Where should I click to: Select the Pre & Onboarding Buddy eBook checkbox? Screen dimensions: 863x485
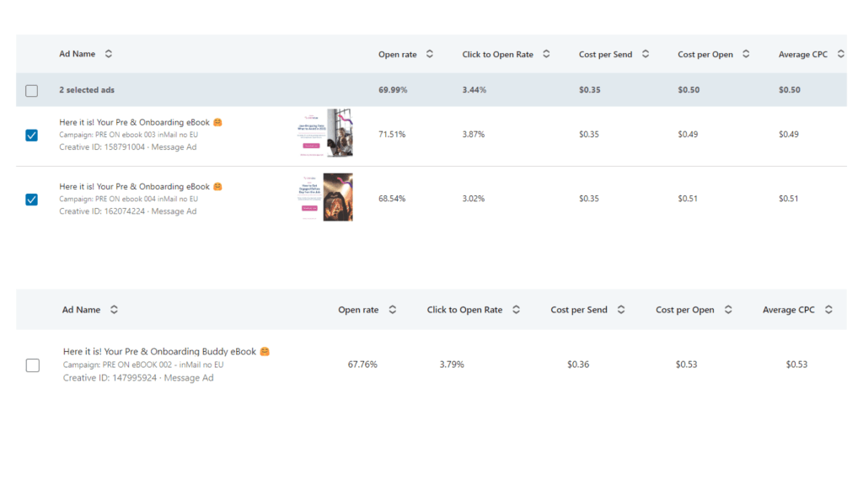[x=32, y=365]
